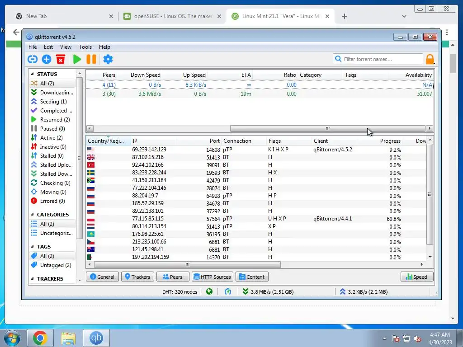Collapse the STATUS section
Viewport: 463px width, 347px height.
(32, 74)
